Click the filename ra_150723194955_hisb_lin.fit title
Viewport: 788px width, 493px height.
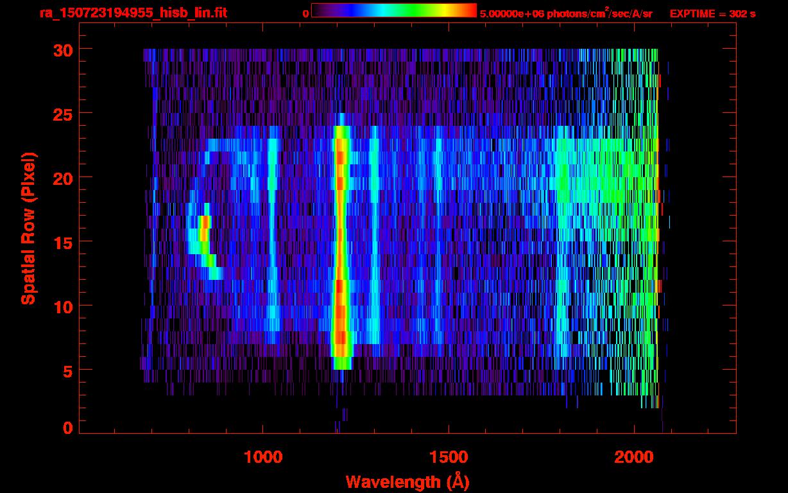pyautogui.click(x=133, y=13)
